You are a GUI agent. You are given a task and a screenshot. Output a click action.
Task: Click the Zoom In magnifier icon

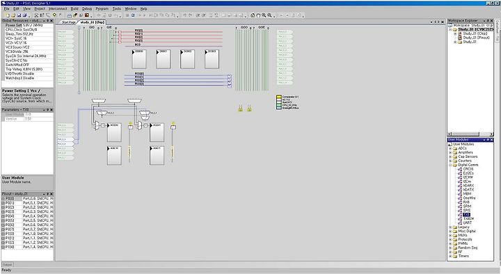pos(264,15)
